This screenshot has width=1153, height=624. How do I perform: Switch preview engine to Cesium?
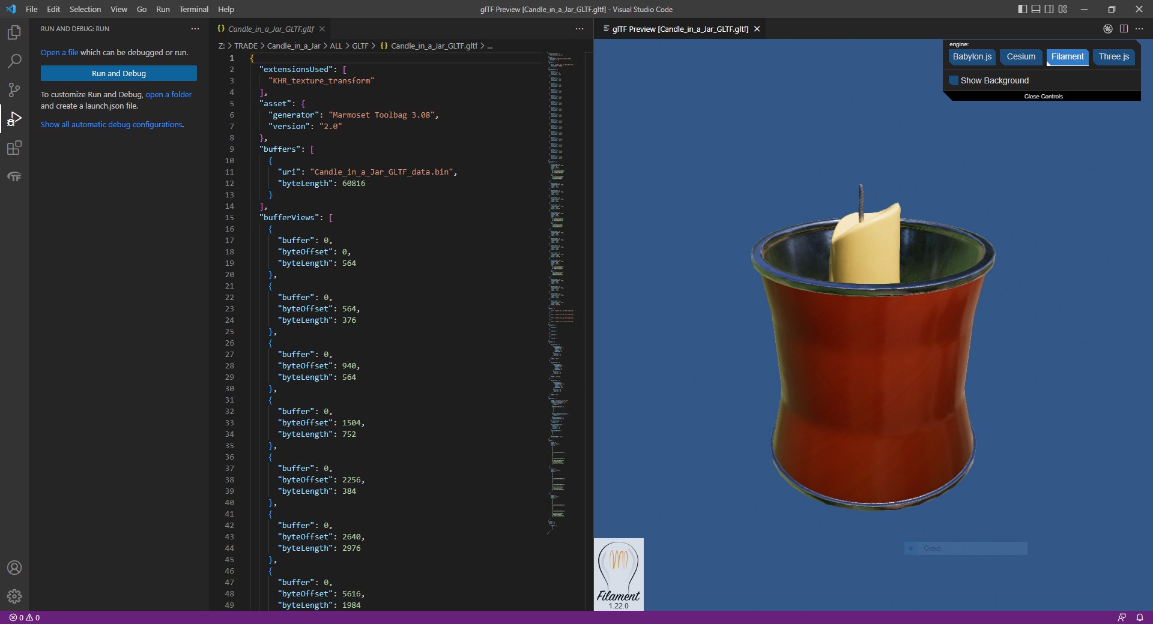pos(1021,57)
